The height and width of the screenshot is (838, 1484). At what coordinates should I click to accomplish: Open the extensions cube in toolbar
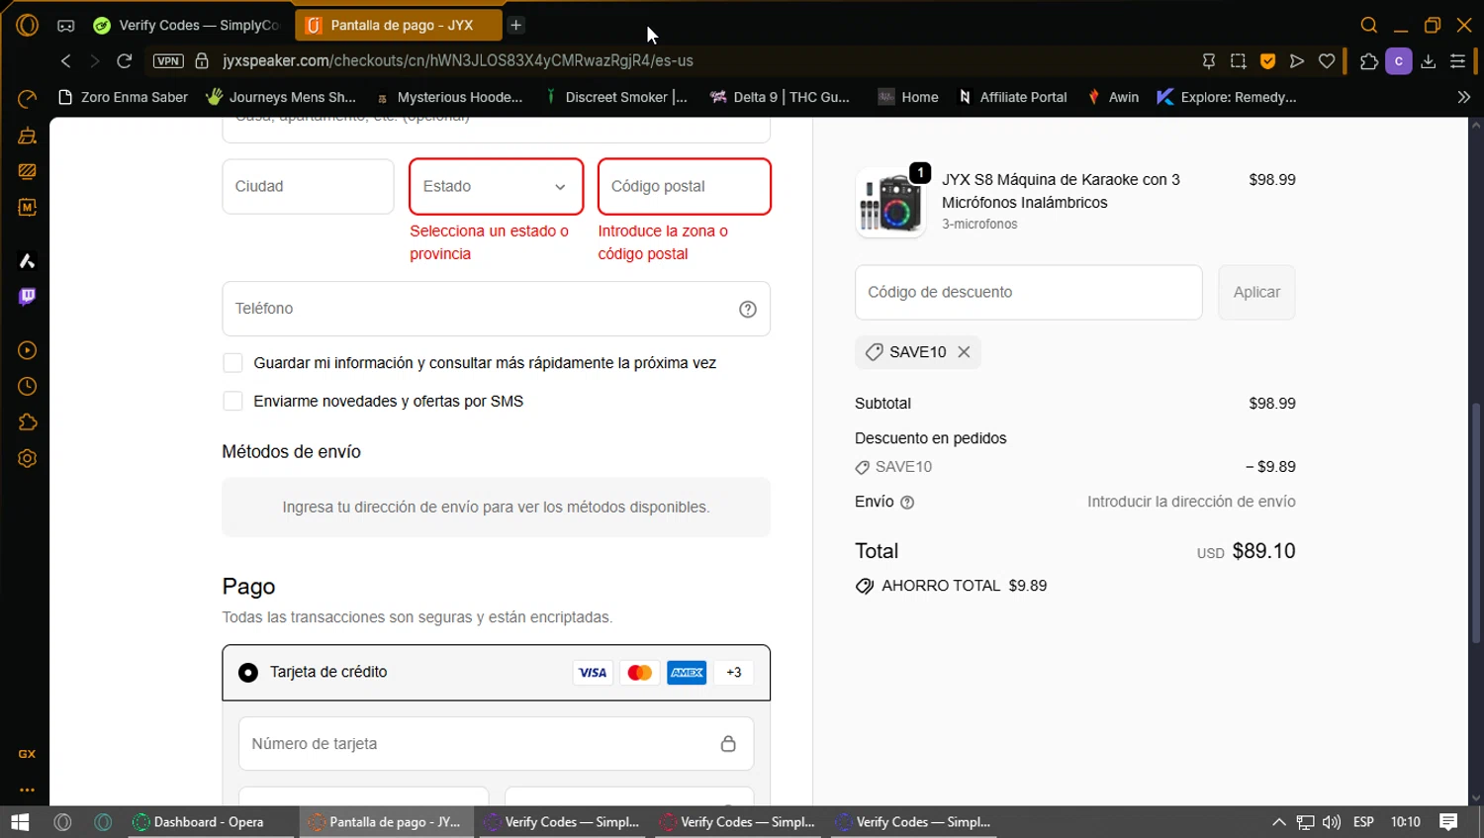point(1369,61)
